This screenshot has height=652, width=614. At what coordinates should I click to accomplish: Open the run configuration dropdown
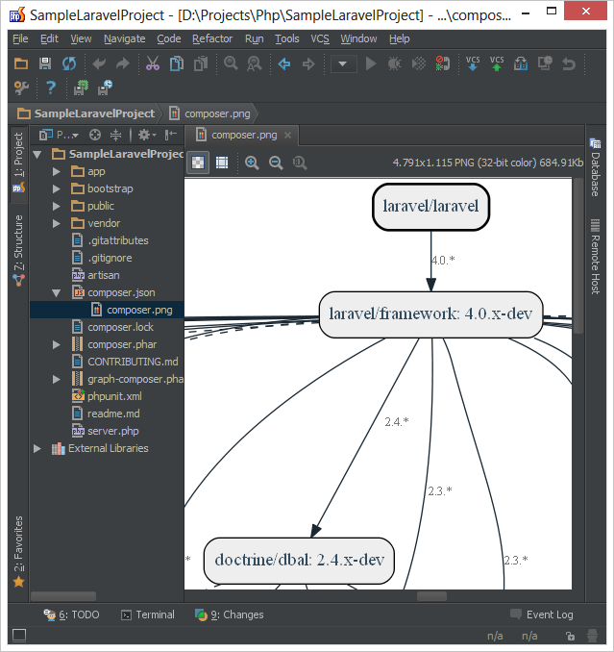(343, 64)
